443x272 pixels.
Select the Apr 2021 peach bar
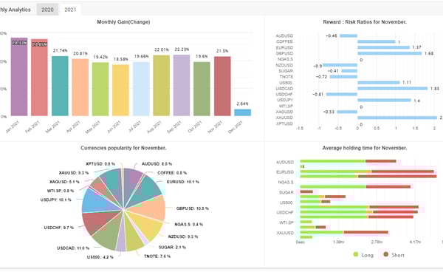pos(80,87)
